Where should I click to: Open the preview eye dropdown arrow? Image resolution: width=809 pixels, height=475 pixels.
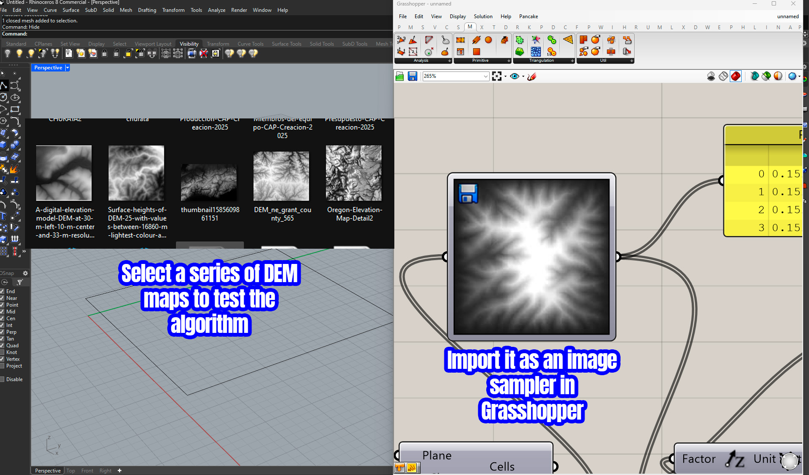coord(524,77)
